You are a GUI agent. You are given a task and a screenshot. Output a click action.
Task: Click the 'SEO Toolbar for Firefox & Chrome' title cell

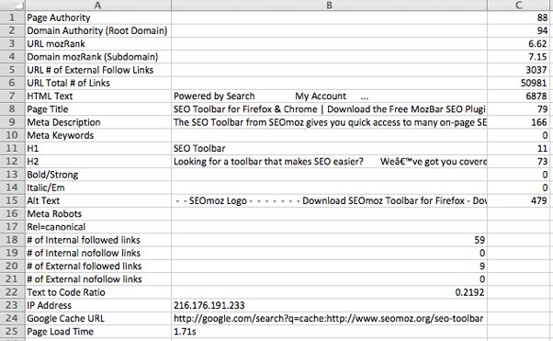[329, 109]
